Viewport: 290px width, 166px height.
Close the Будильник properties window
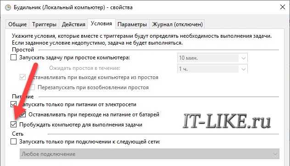pos(283,7)
